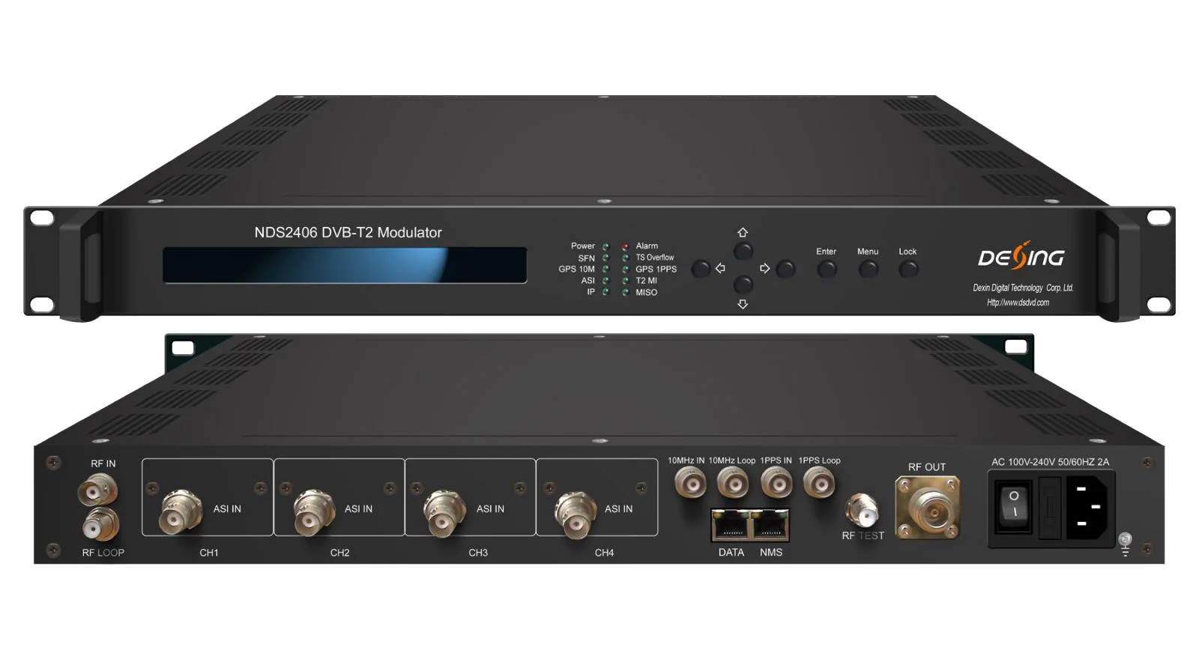Click the NMS Ethernet port
Viewport: 1199px width, 659px height.
point(770,525)
